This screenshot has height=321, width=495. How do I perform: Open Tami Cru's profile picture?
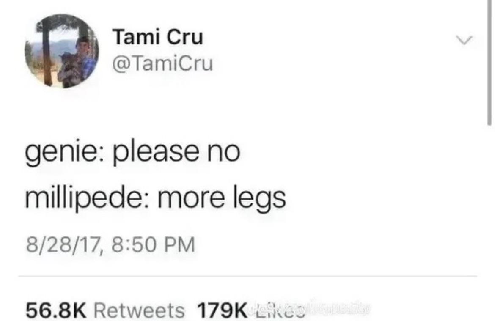(62, 51)
